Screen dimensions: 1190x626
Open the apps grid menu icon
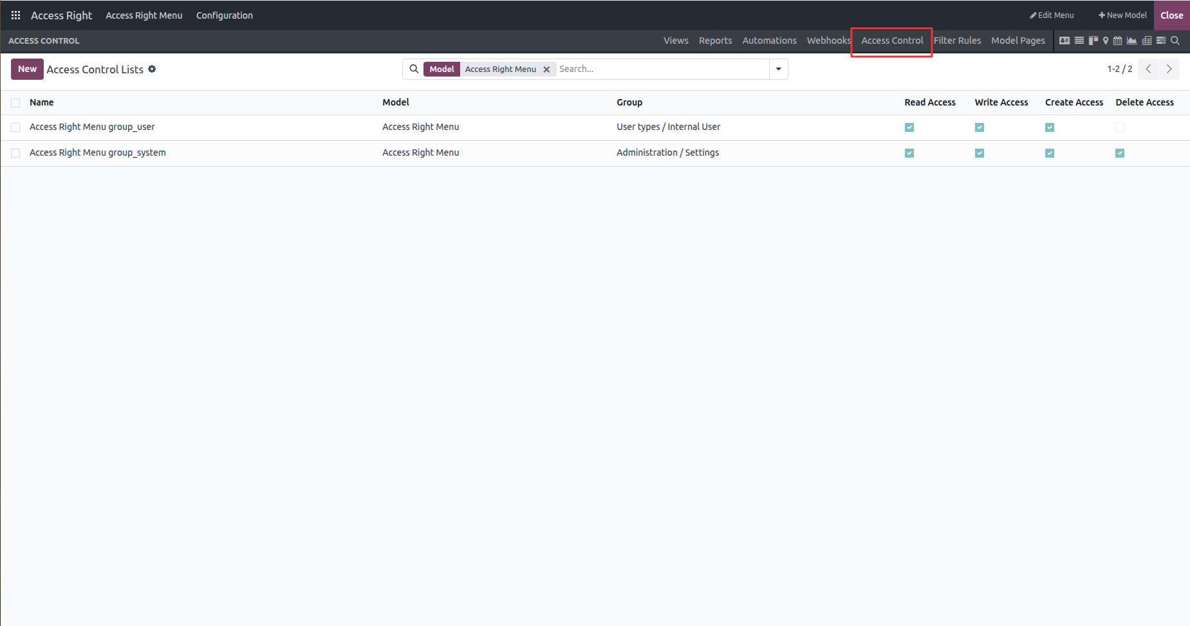[16, 15]
